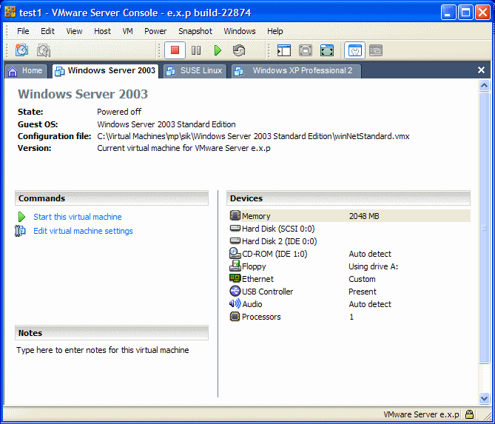Image resolution: width=495 pixels, height=424 pixels.
Task: Close the current tab with X
Action: point(481,70)
